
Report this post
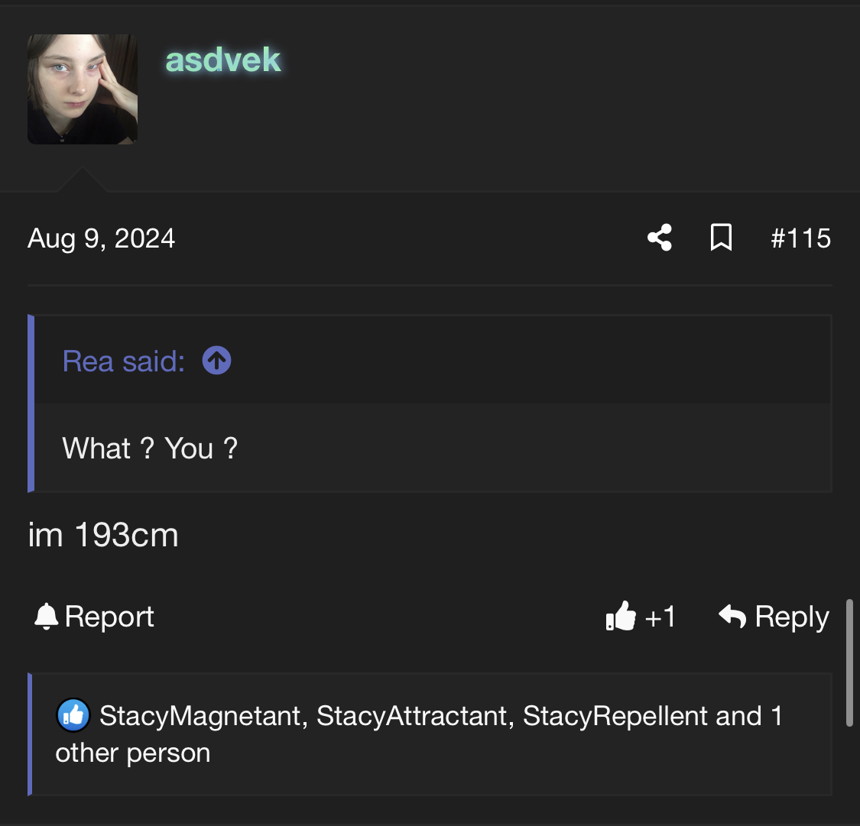point(94,617)
